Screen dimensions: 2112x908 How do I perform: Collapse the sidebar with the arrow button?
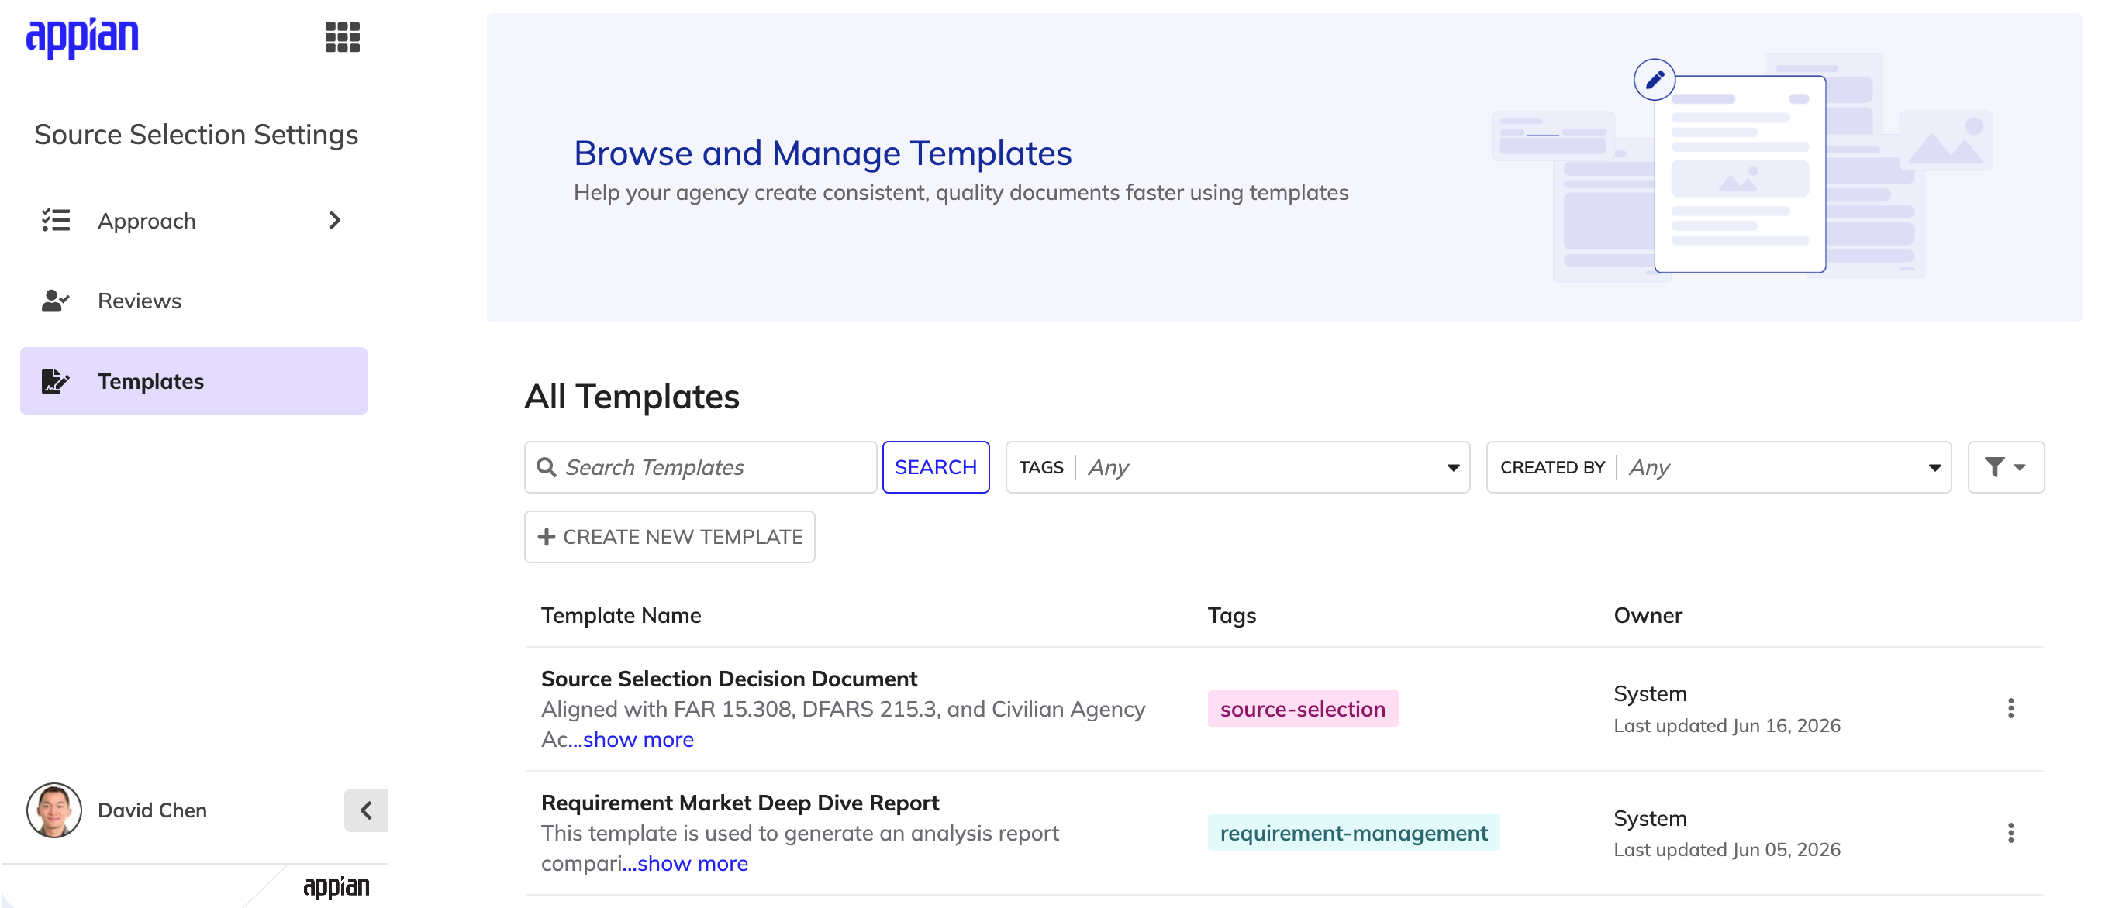pos(366,810)
